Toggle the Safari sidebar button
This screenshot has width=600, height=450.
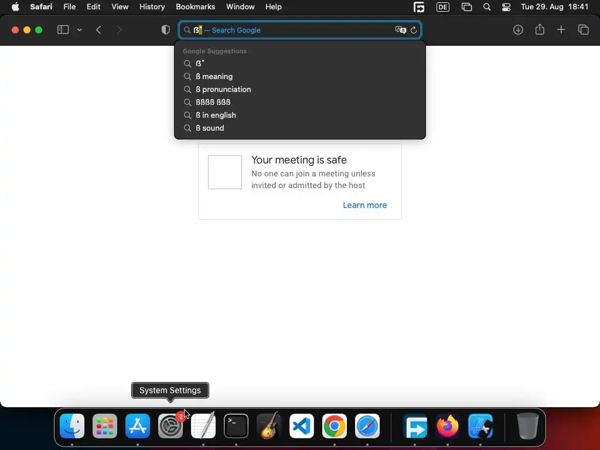tap(63, 30)
